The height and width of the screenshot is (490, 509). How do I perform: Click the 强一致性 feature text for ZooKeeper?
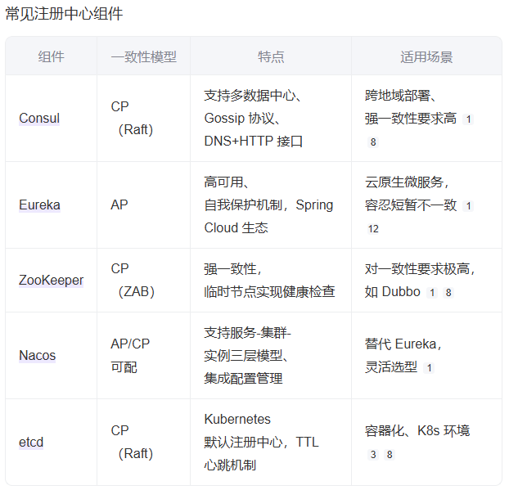pyautogui.click(x=231, y=269)
